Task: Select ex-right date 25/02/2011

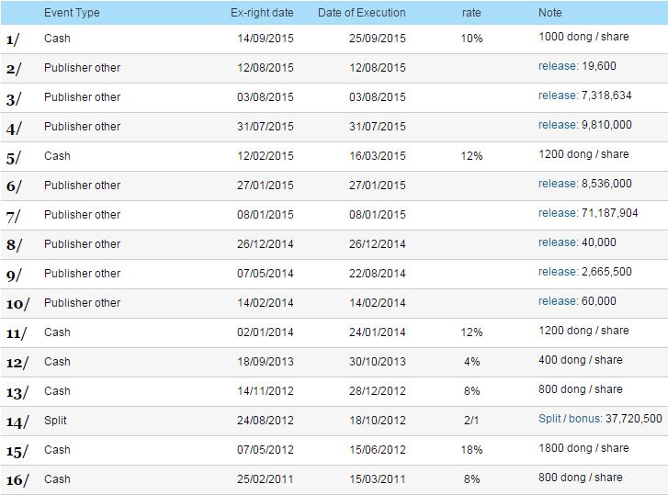Action: (x=266, y=478)
